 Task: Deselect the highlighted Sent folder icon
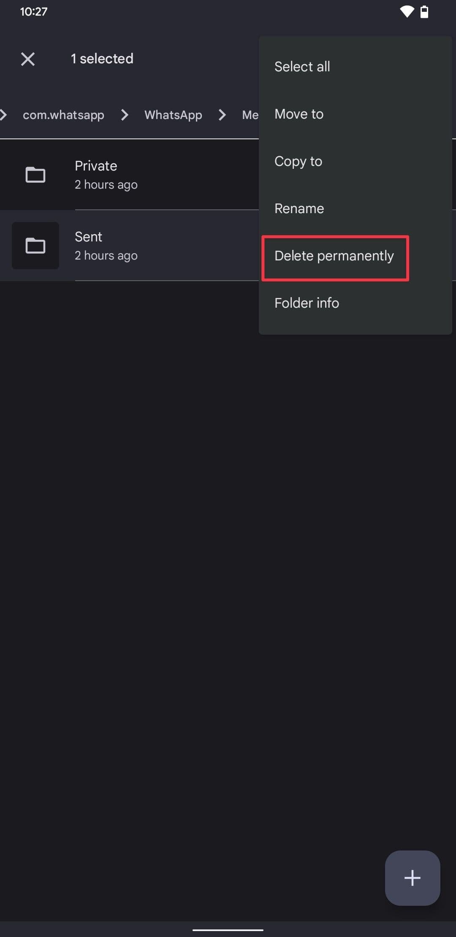35,246
